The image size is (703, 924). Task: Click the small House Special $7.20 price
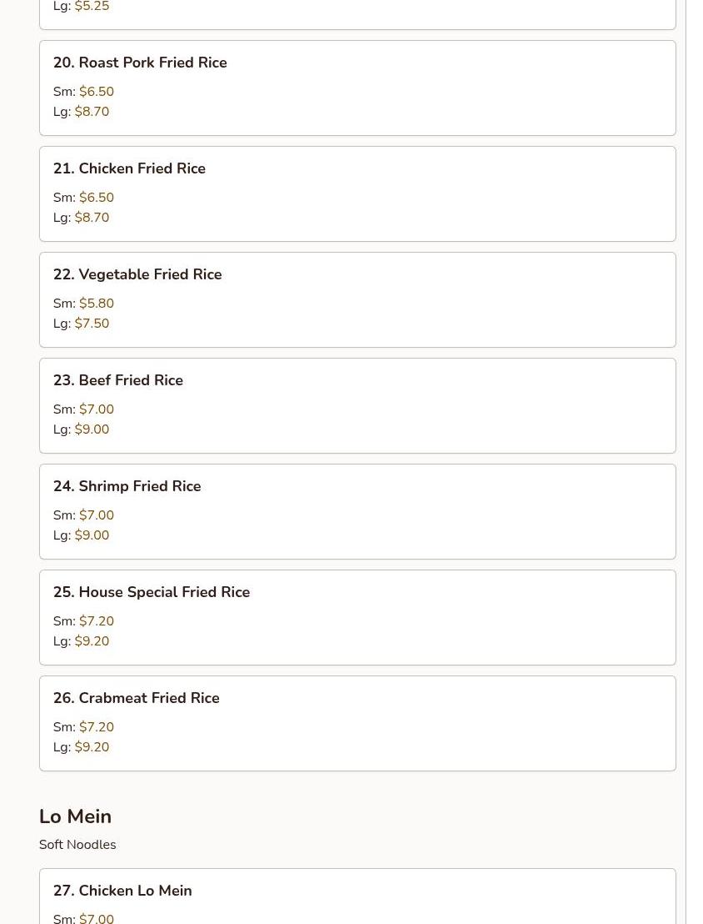click(x=97, y=621)
